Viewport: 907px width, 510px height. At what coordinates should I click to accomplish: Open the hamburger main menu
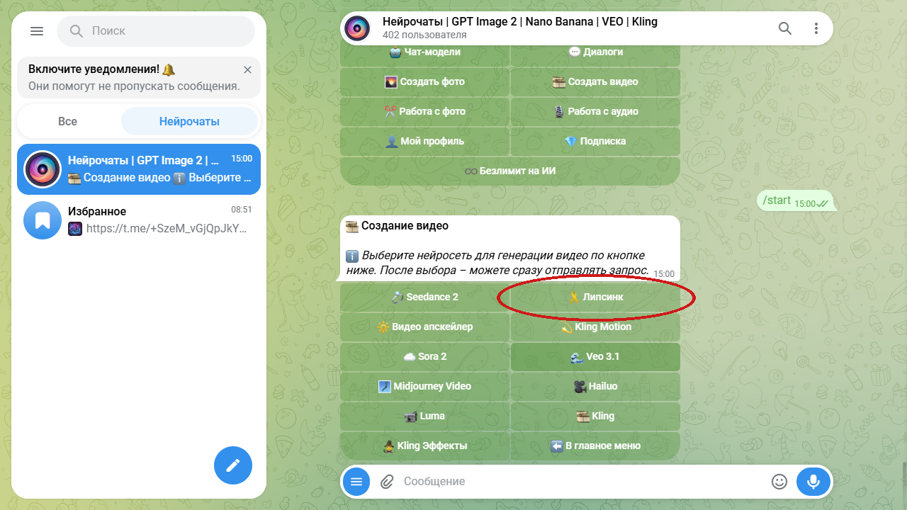(x=37, y=31)
